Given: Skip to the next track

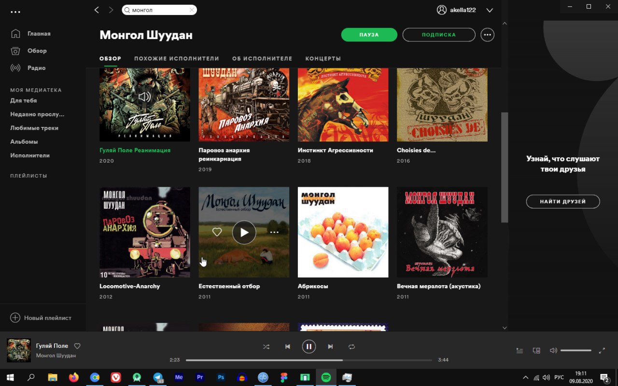Looking at the screenshot, I should (x=330, y=346).
